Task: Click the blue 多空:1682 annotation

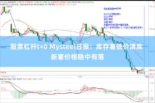Action: click(108, 19)
